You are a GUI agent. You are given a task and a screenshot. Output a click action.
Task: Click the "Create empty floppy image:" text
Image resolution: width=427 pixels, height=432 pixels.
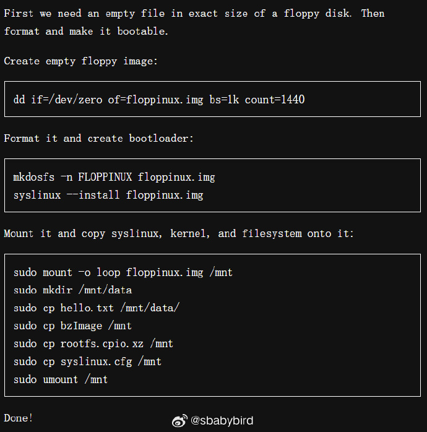pyautogui.click(x=81, y=61)
